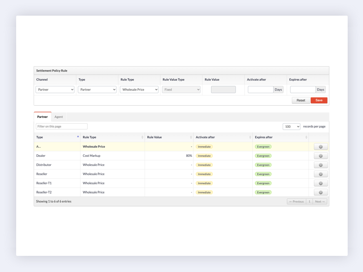Go to Next page
The height and width of the screenshot is (272, 363).
pos(320,201)
